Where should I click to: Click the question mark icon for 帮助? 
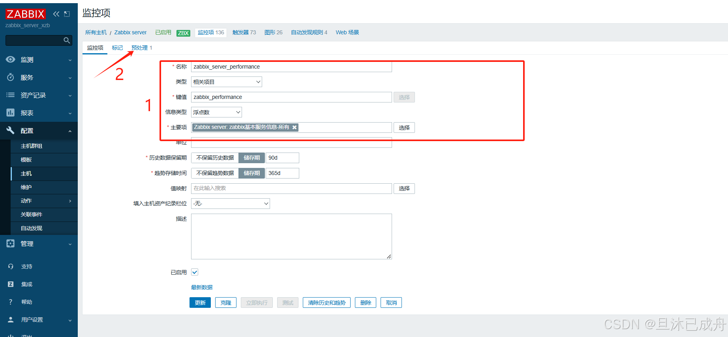[x=11, y=302]
